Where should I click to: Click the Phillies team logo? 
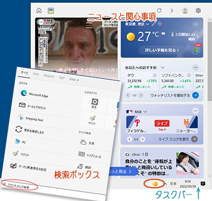click(137, 123)
